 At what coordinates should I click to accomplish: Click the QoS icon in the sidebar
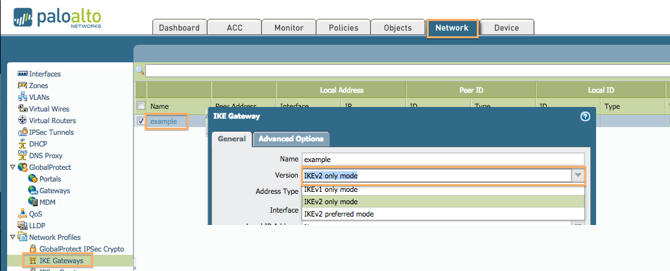pos(23,214)
